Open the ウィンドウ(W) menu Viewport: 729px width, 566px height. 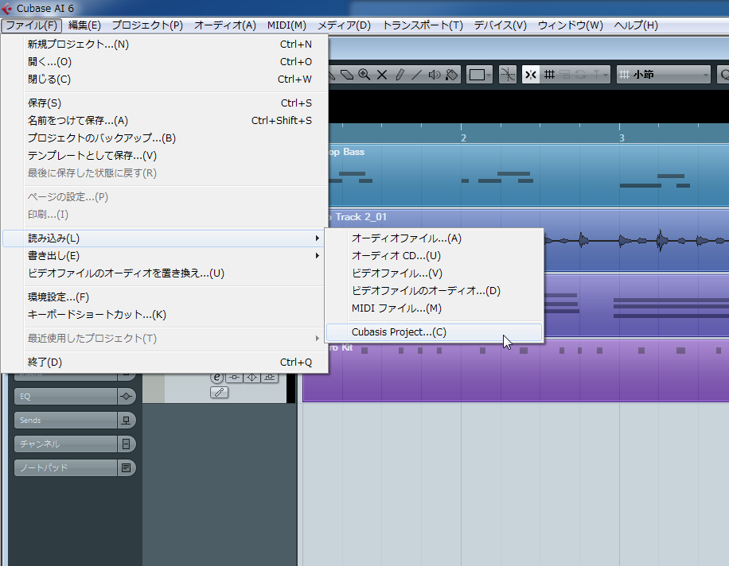[x=571, y=25]
